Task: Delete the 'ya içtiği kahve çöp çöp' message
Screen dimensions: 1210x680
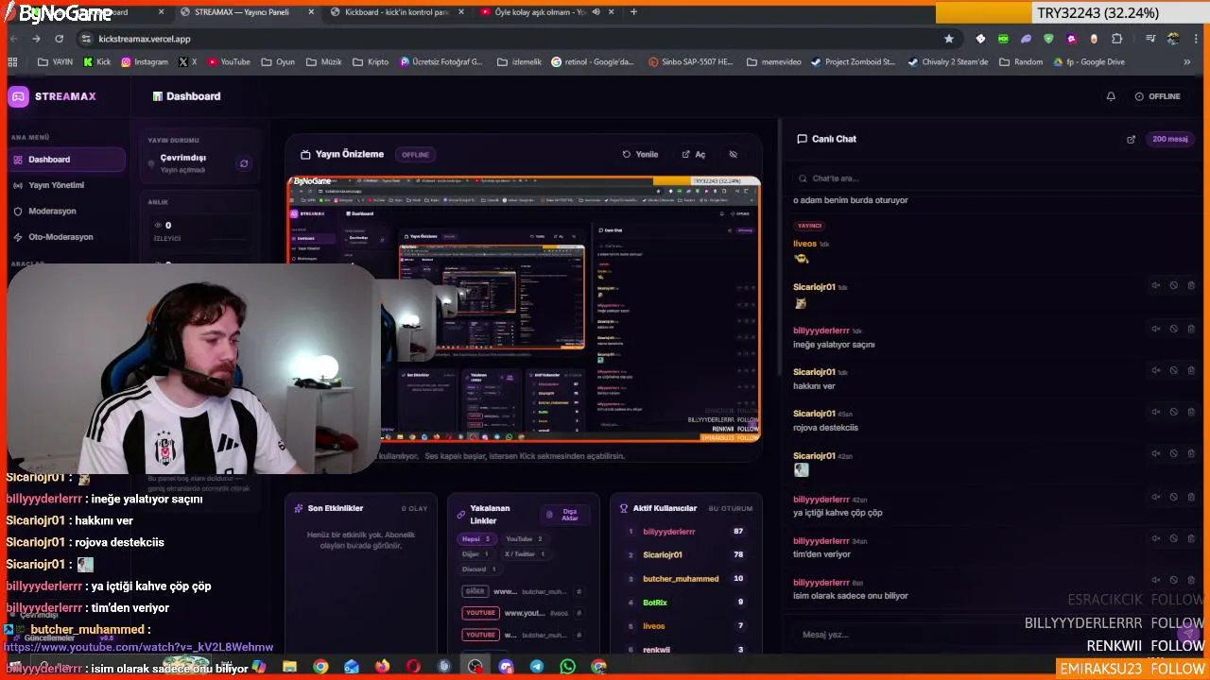Action: (1190, 497)
